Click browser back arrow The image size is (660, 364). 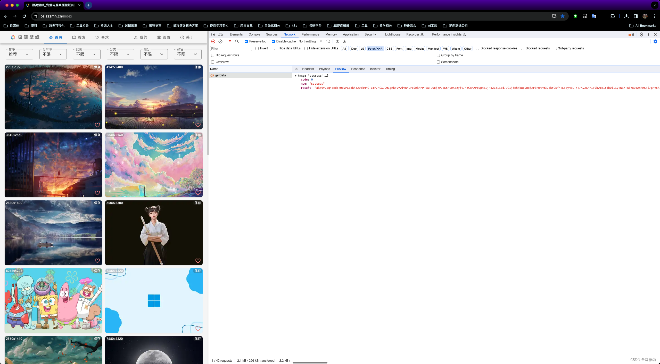[6, 16]
